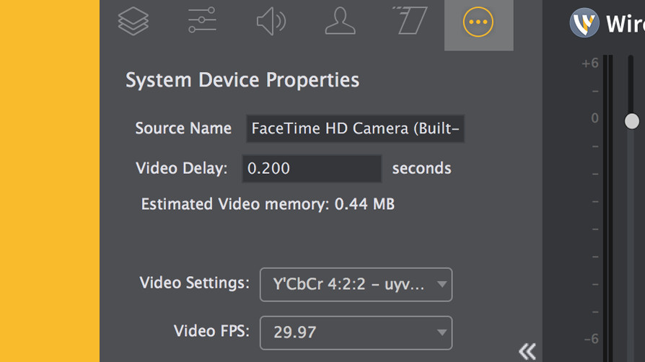Collapse panel with double chevron arrows
This screenshot has height=362, width=645.
(x=527, y=352)
